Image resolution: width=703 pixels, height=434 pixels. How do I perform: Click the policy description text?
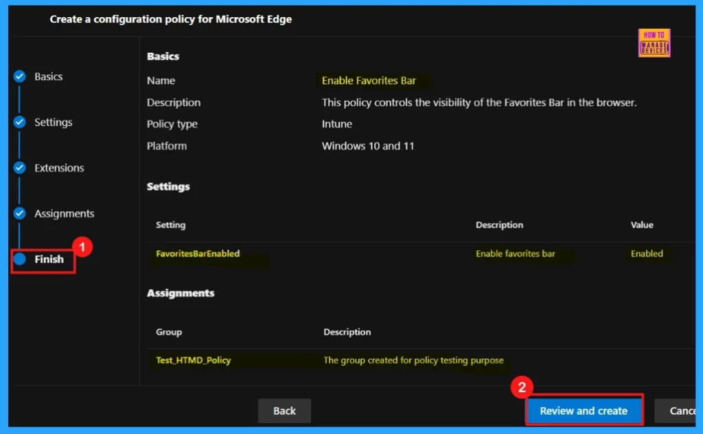479,103
